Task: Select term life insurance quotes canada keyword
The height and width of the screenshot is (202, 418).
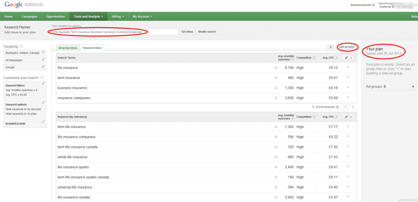Action: point(83,177)
